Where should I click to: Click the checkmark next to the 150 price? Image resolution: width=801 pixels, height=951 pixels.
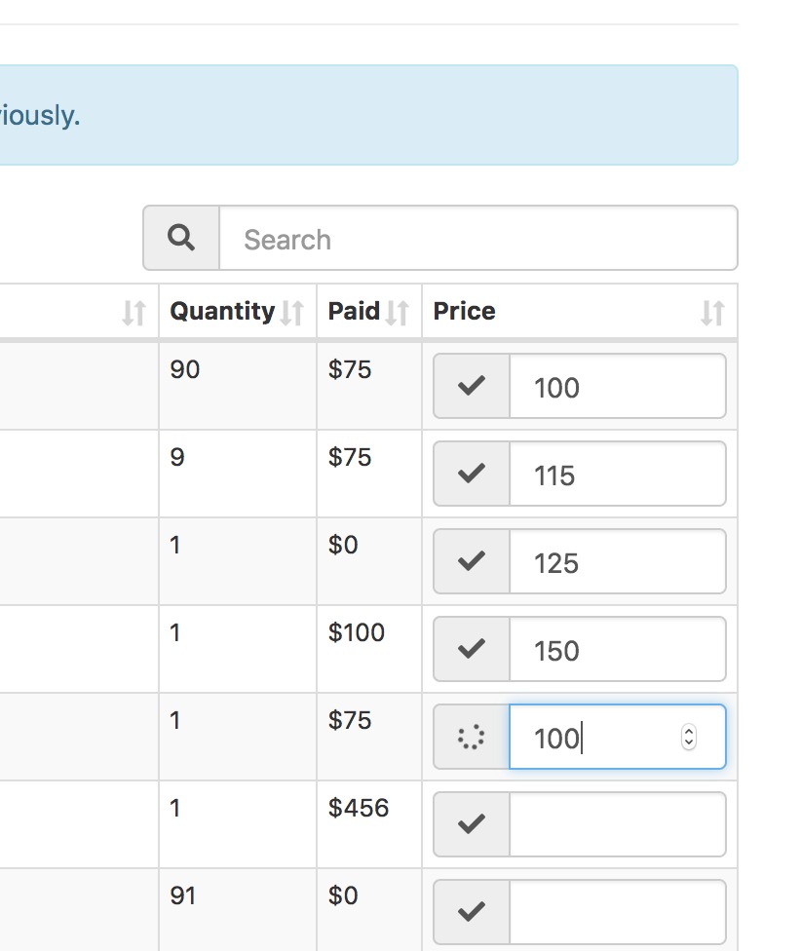(x=471, y=649)
